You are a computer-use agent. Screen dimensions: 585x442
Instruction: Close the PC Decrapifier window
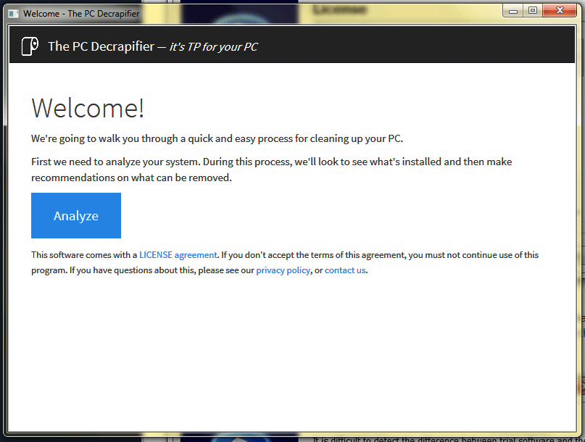click(x=560, y=11)
